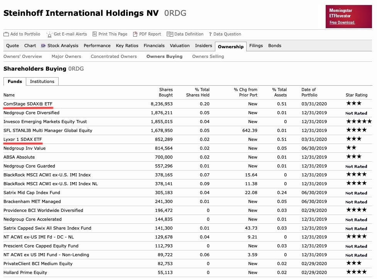
Task: Click the five-star rating for Invesco Emerging Markets
Action: 358,121
